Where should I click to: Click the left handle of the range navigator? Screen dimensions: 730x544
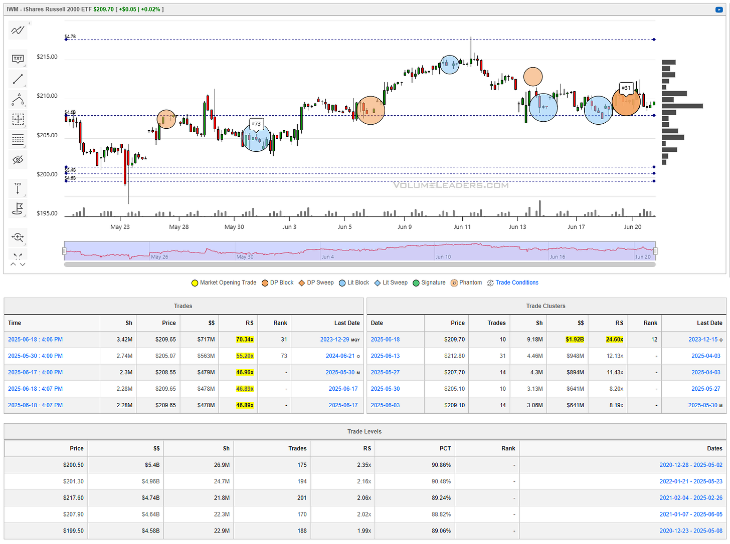(65, 251)
